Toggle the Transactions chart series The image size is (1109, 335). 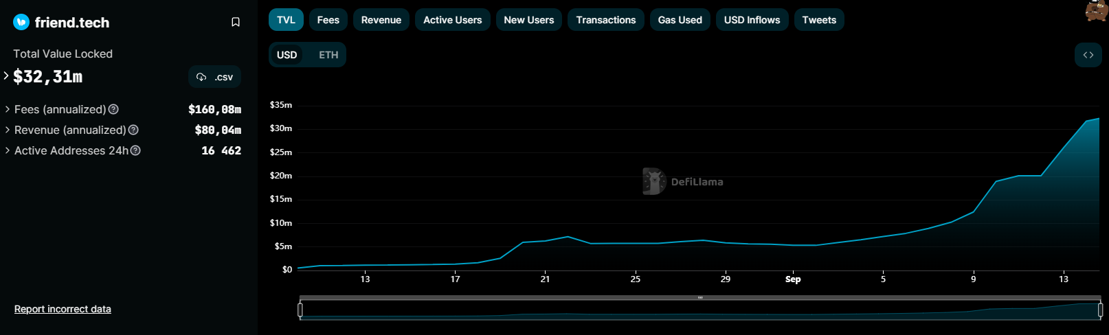tap(606, 20)
